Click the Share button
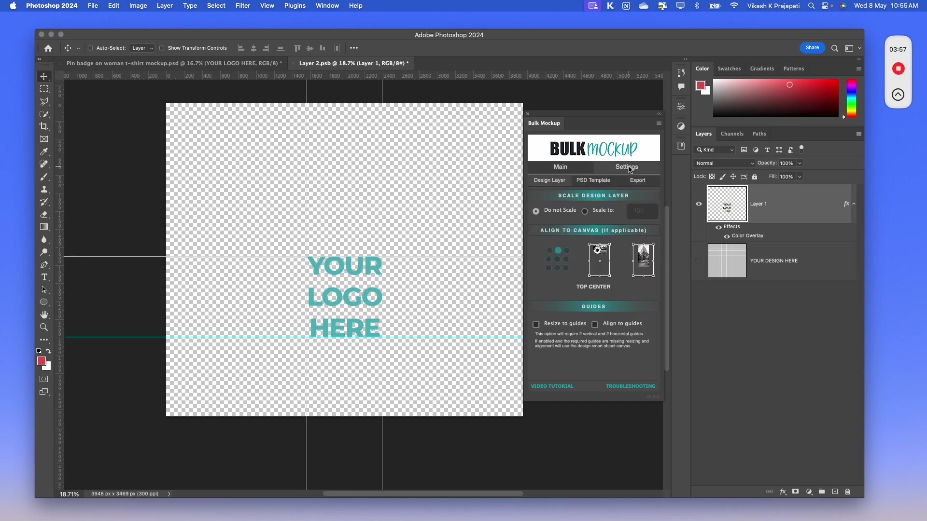Screen dimensions: 927x521 pos(813,48)
